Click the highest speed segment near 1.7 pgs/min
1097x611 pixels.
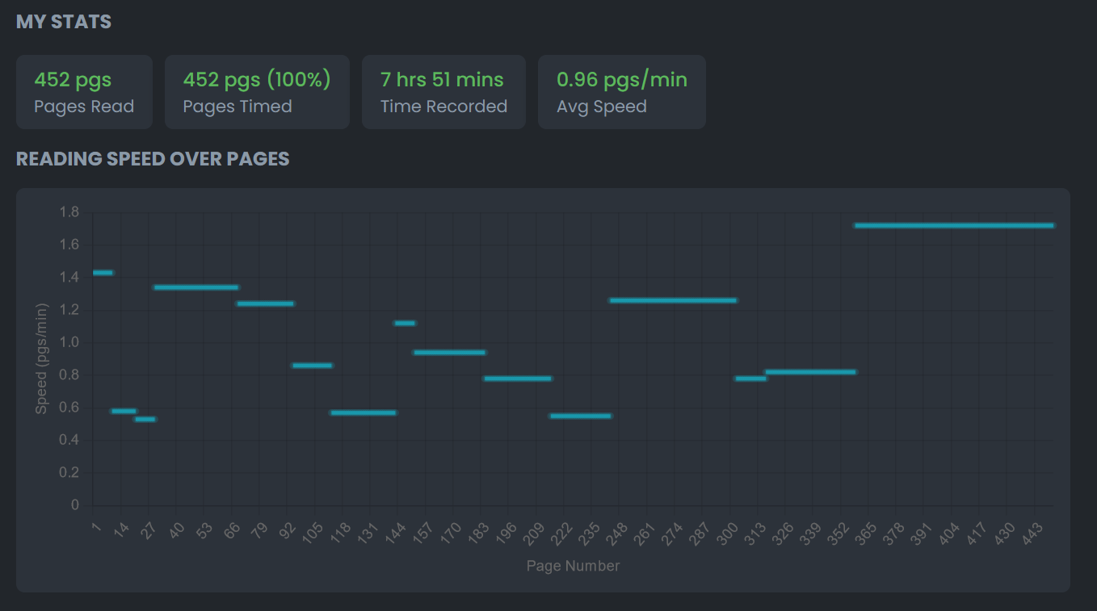[x=953, y=225]
